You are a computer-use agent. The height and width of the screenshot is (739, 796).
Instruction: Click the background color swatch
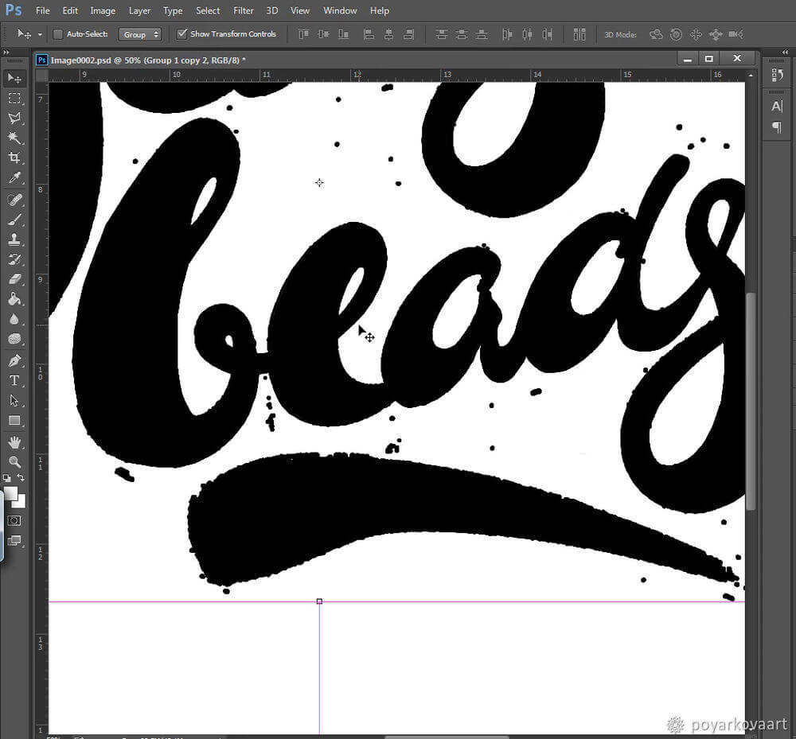21,503
